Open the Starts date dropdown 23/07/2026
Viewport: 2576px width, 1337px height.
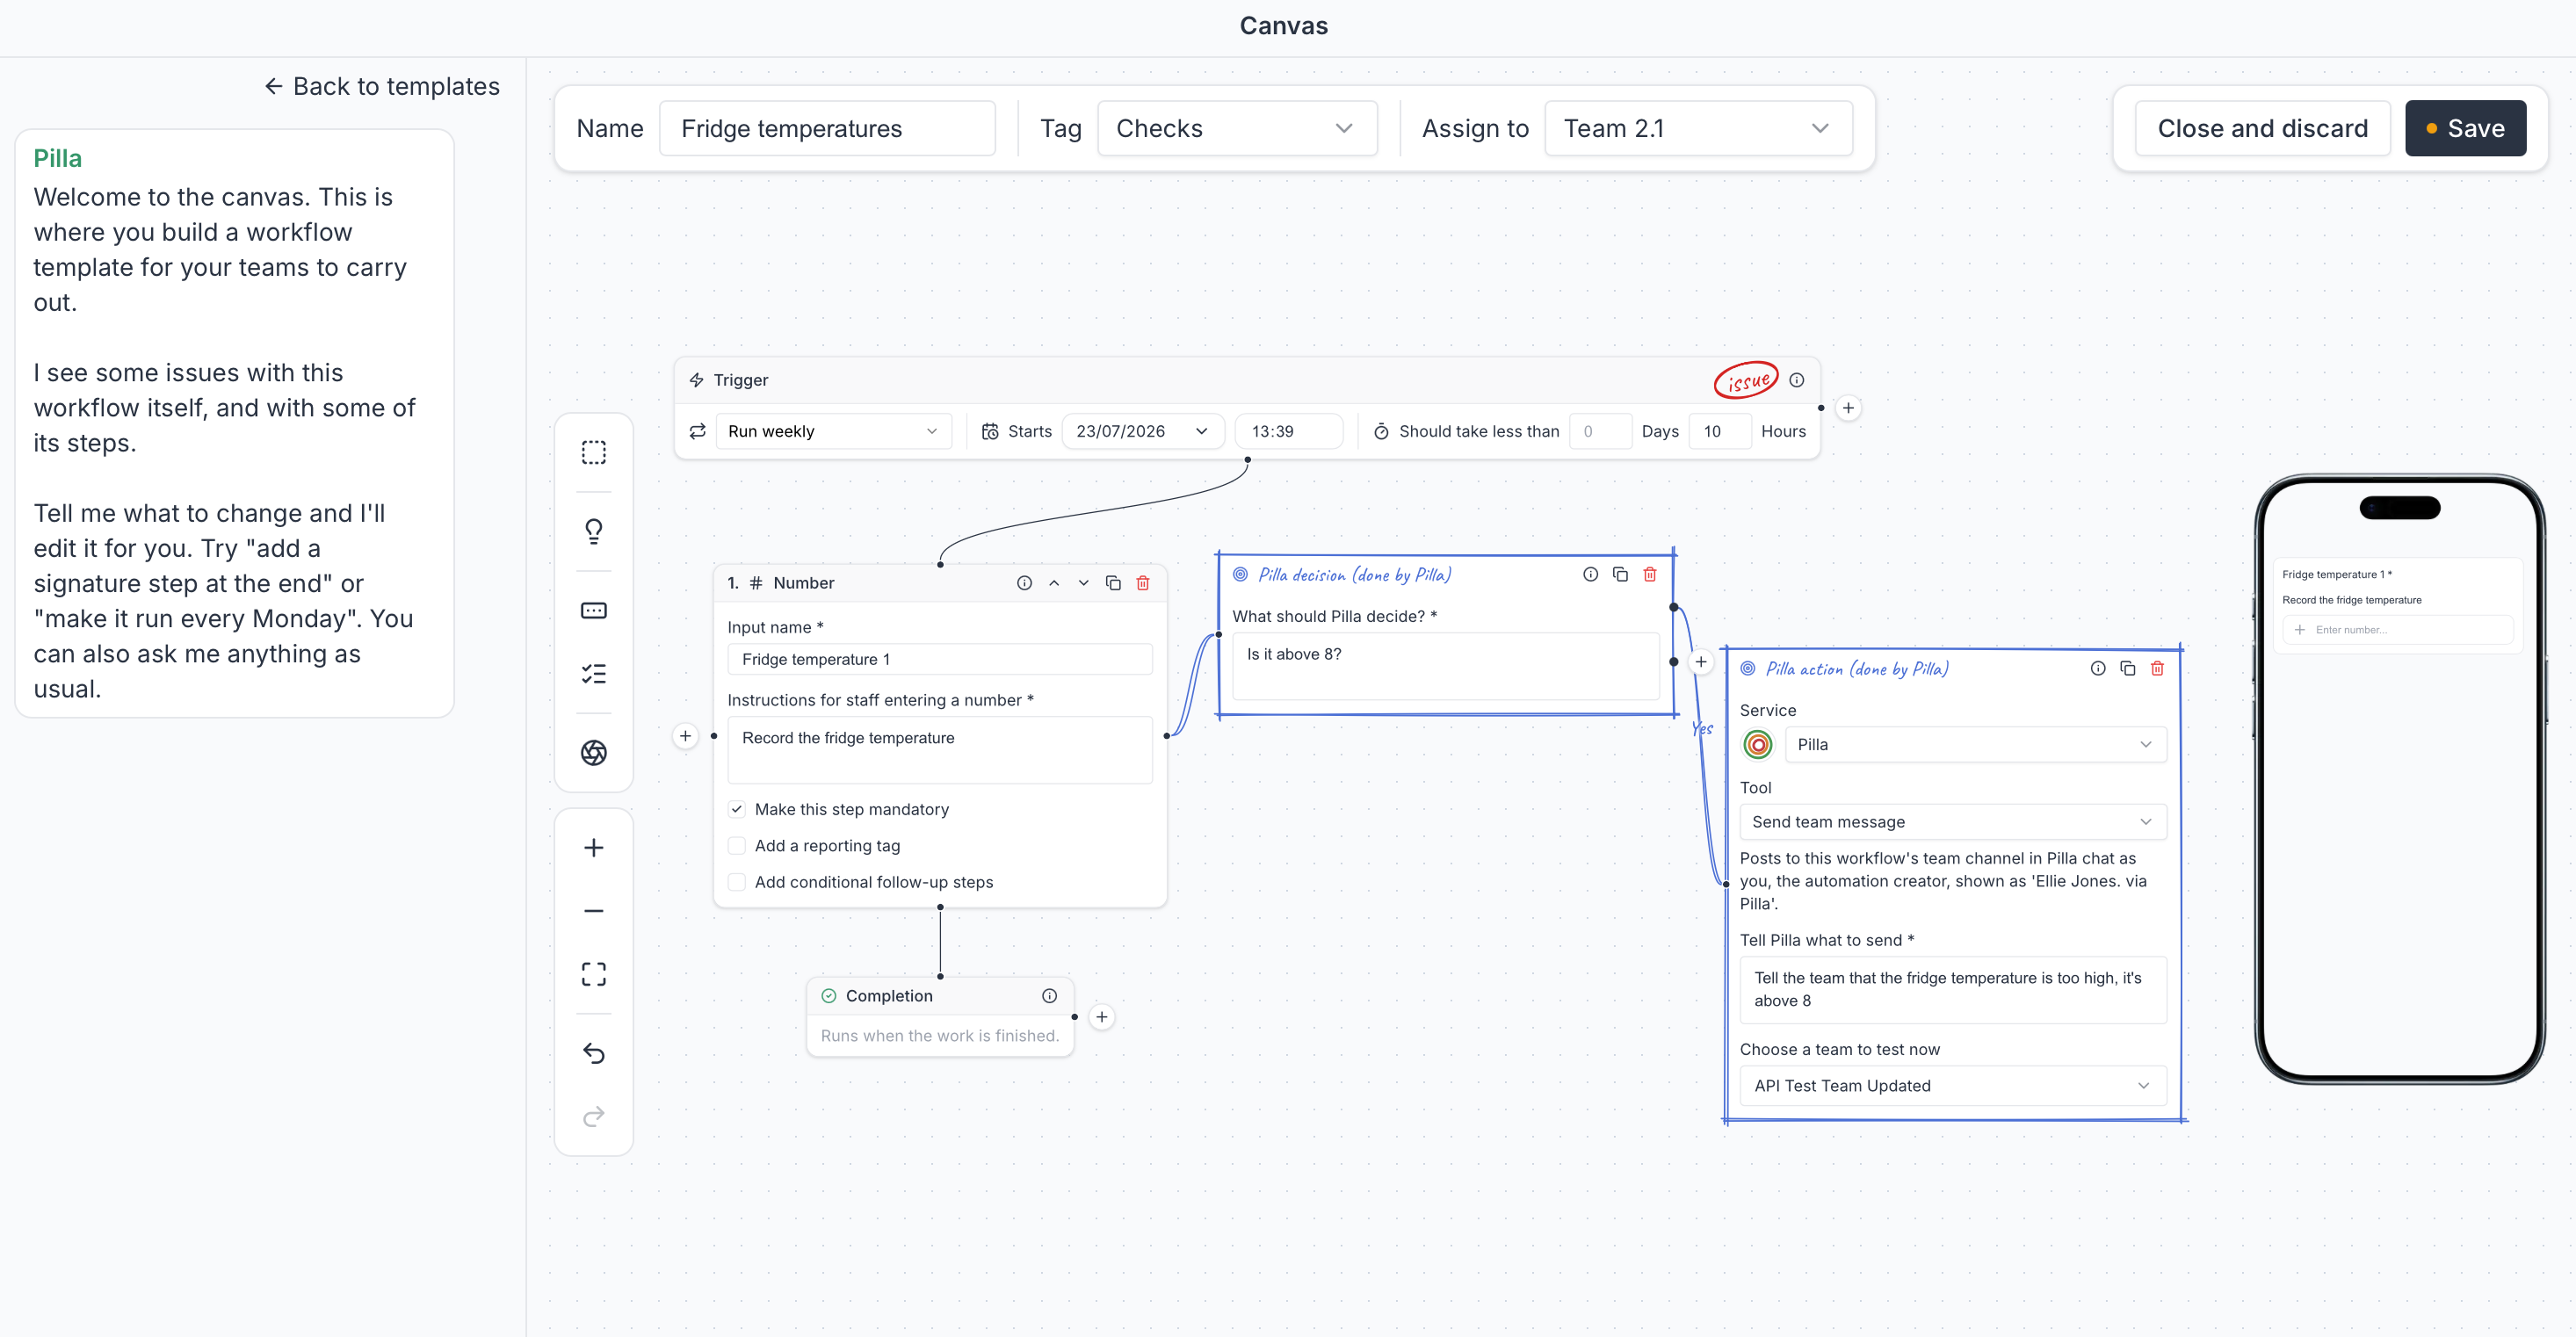pyautogui.click(x=1142, y=431)
